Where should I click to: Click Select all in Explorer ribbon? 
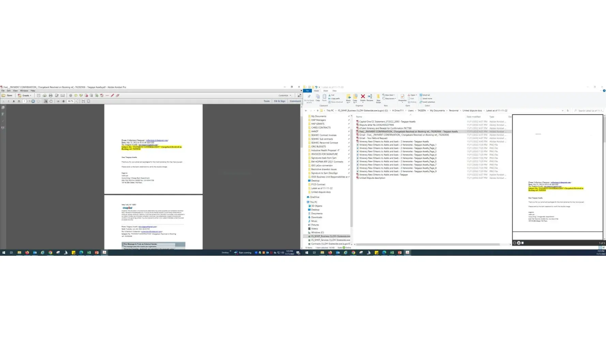pyautogui.click(x=425, y=95)
